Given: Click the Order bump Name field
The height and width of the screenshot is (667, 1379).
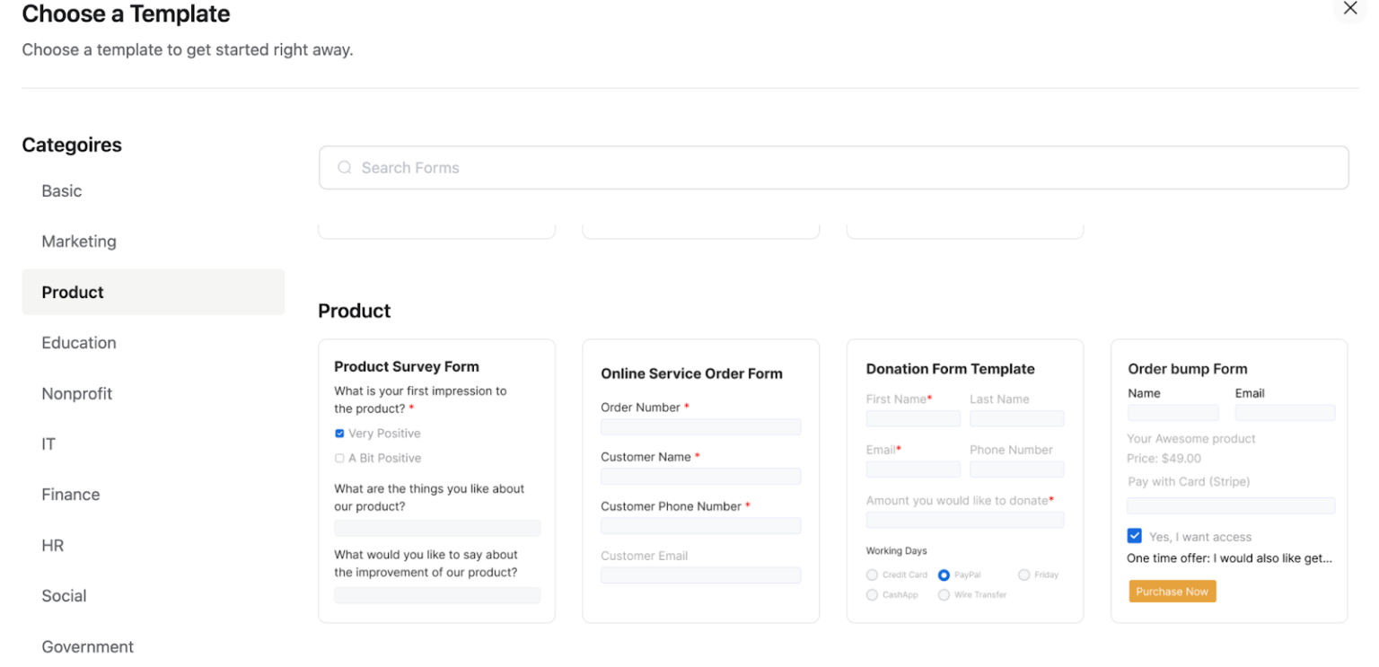Looking at the screenshot, I should pyautogui.click(x=1173, y=413).
